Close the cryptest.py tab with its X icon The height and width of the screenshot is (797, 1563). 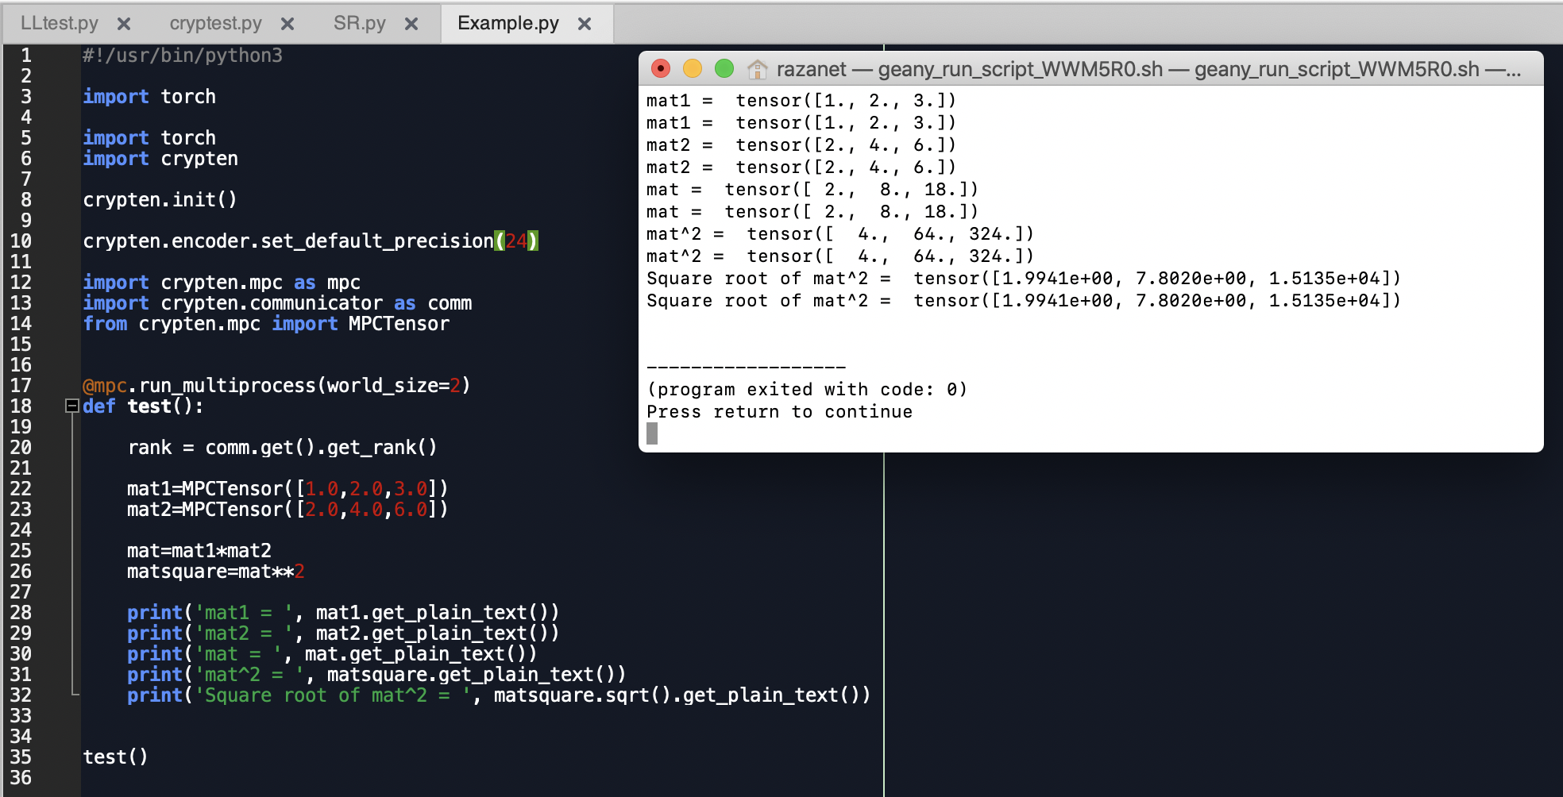click(287, 23)
